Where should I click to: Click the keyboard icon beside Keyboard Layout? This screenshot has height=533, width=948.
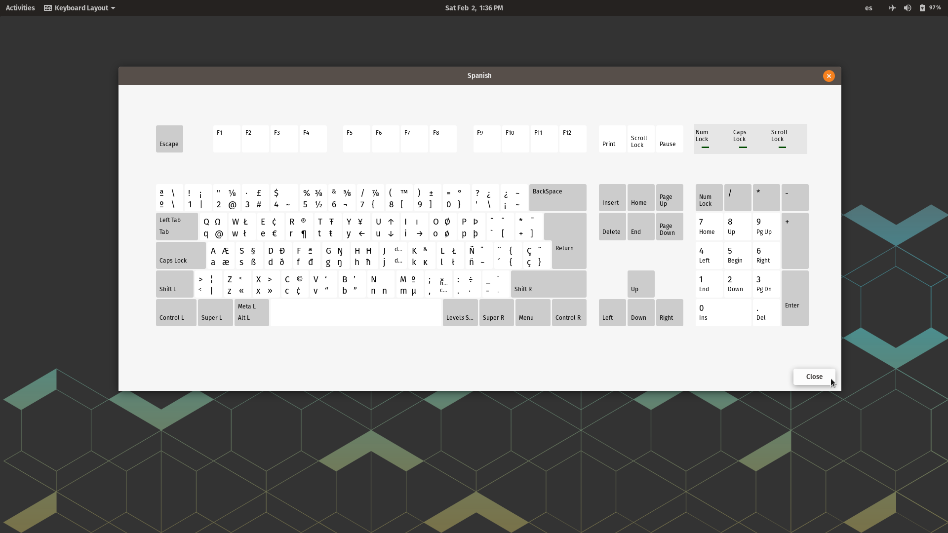point(47,8)
